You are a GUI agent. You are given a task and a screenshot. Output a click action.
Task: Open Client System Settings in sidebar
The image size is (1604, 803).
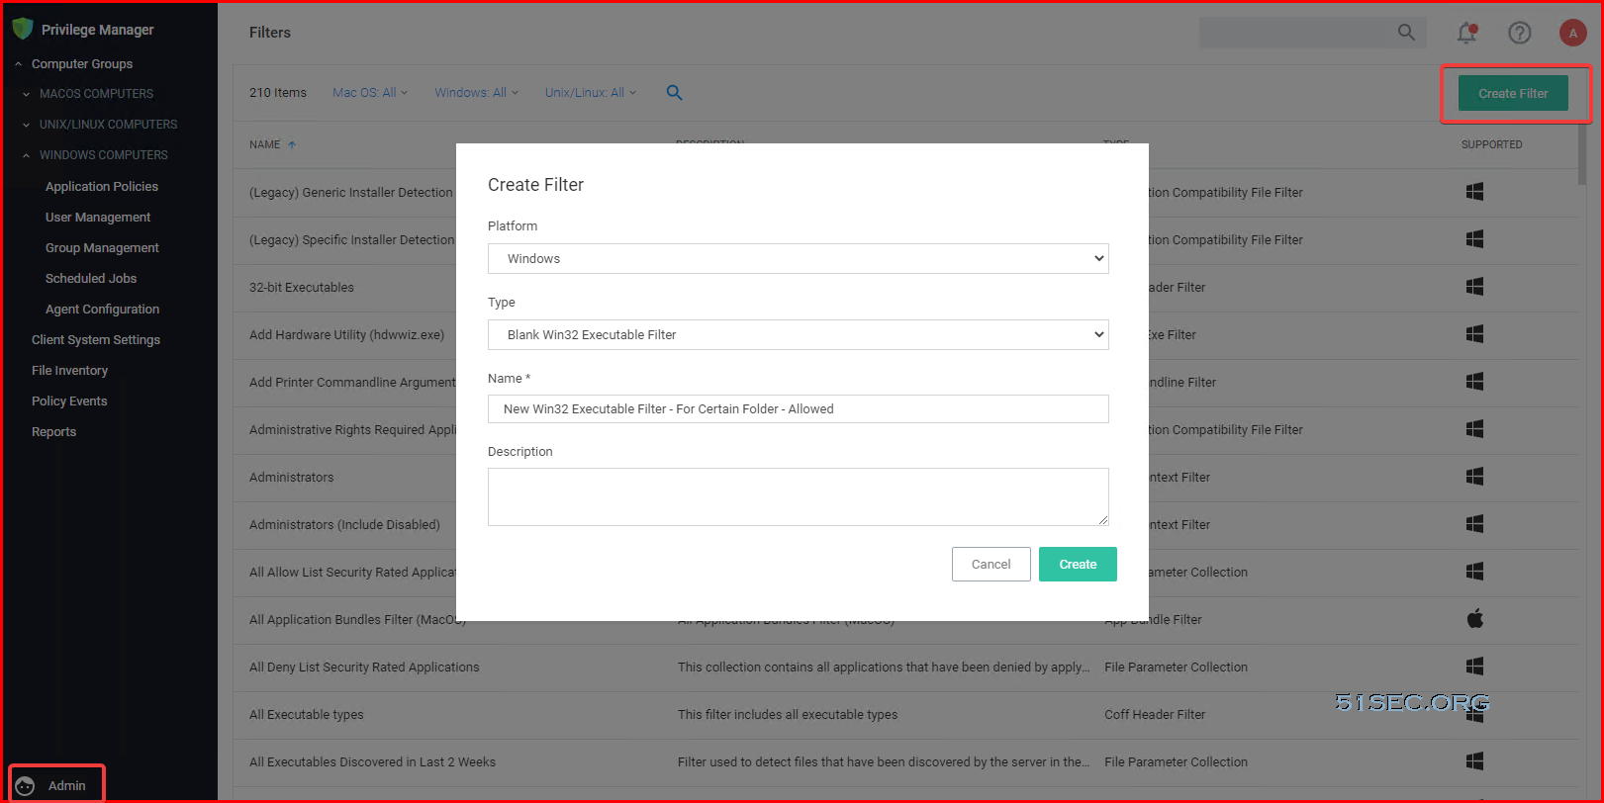click(96, 340)
